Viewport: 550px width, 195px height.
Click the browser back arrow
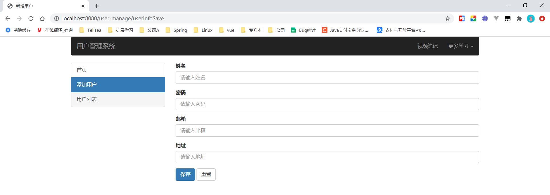[x=8, y=19]
